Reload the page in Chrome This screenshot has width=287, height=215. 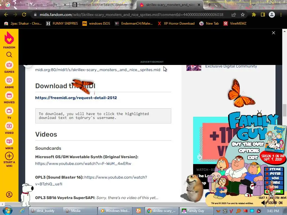[24, 15]
